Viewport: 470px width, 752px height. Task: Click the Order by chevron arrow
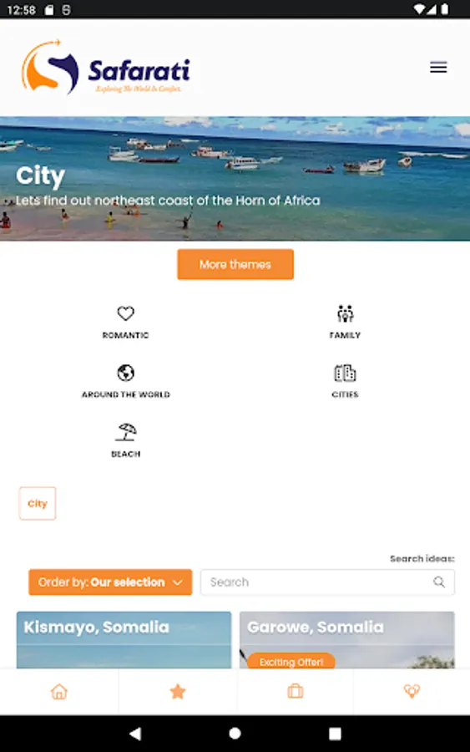pos(177,582)
